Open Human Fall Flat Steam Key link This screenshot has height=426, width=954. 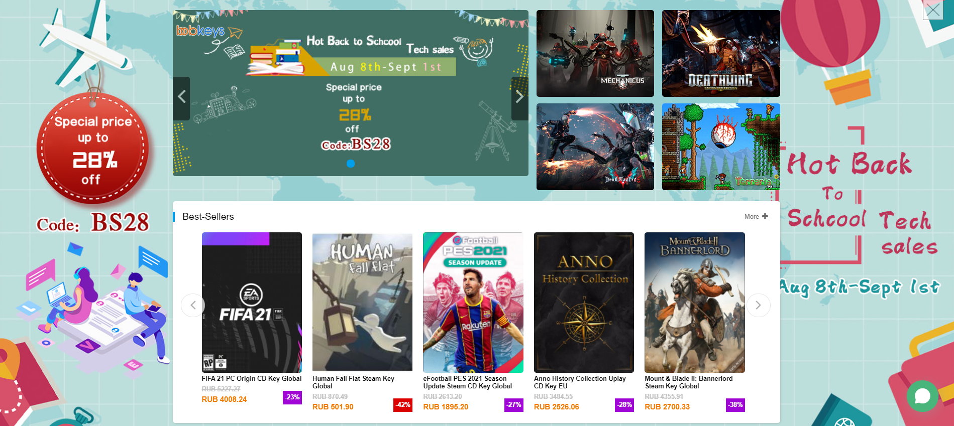click(353, 382)
